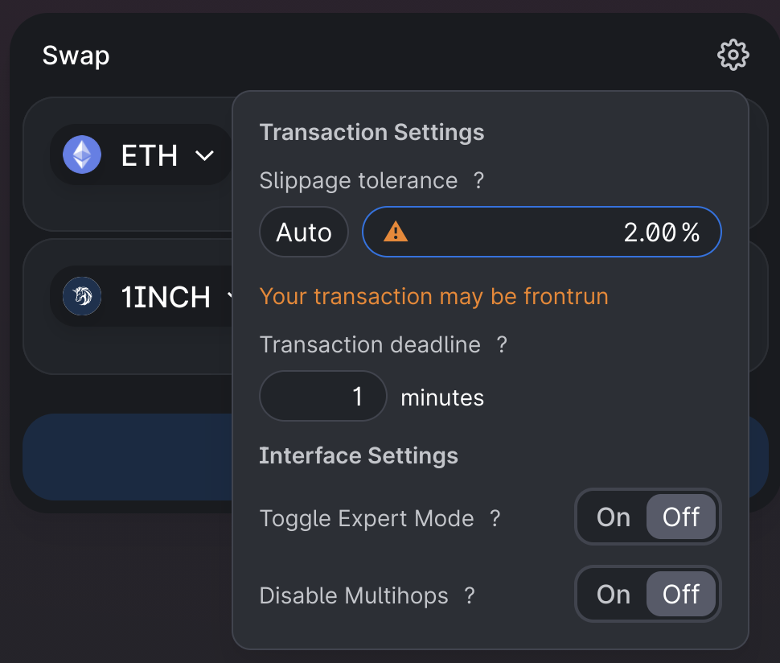Open the Slippage tolerance help question mark
780x663 pixels.
pos(478,181)
